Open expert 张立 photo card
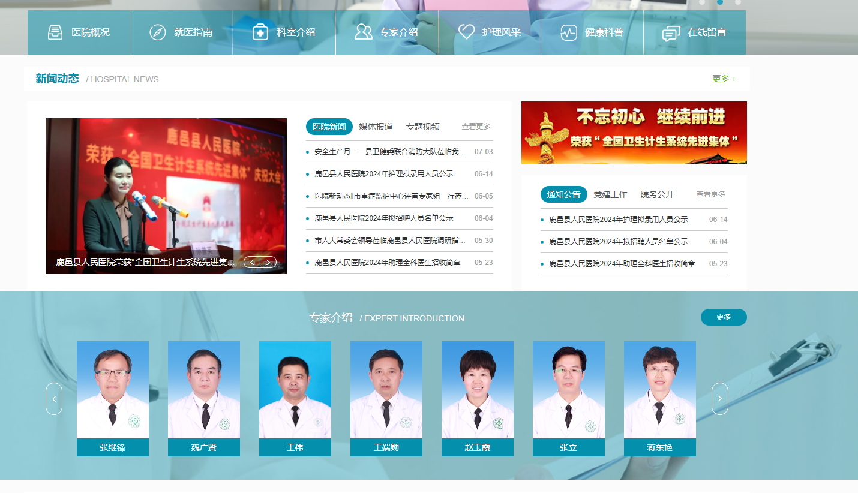Image resolution: width=858 pixels, height=493 pixels. point(569,399)
